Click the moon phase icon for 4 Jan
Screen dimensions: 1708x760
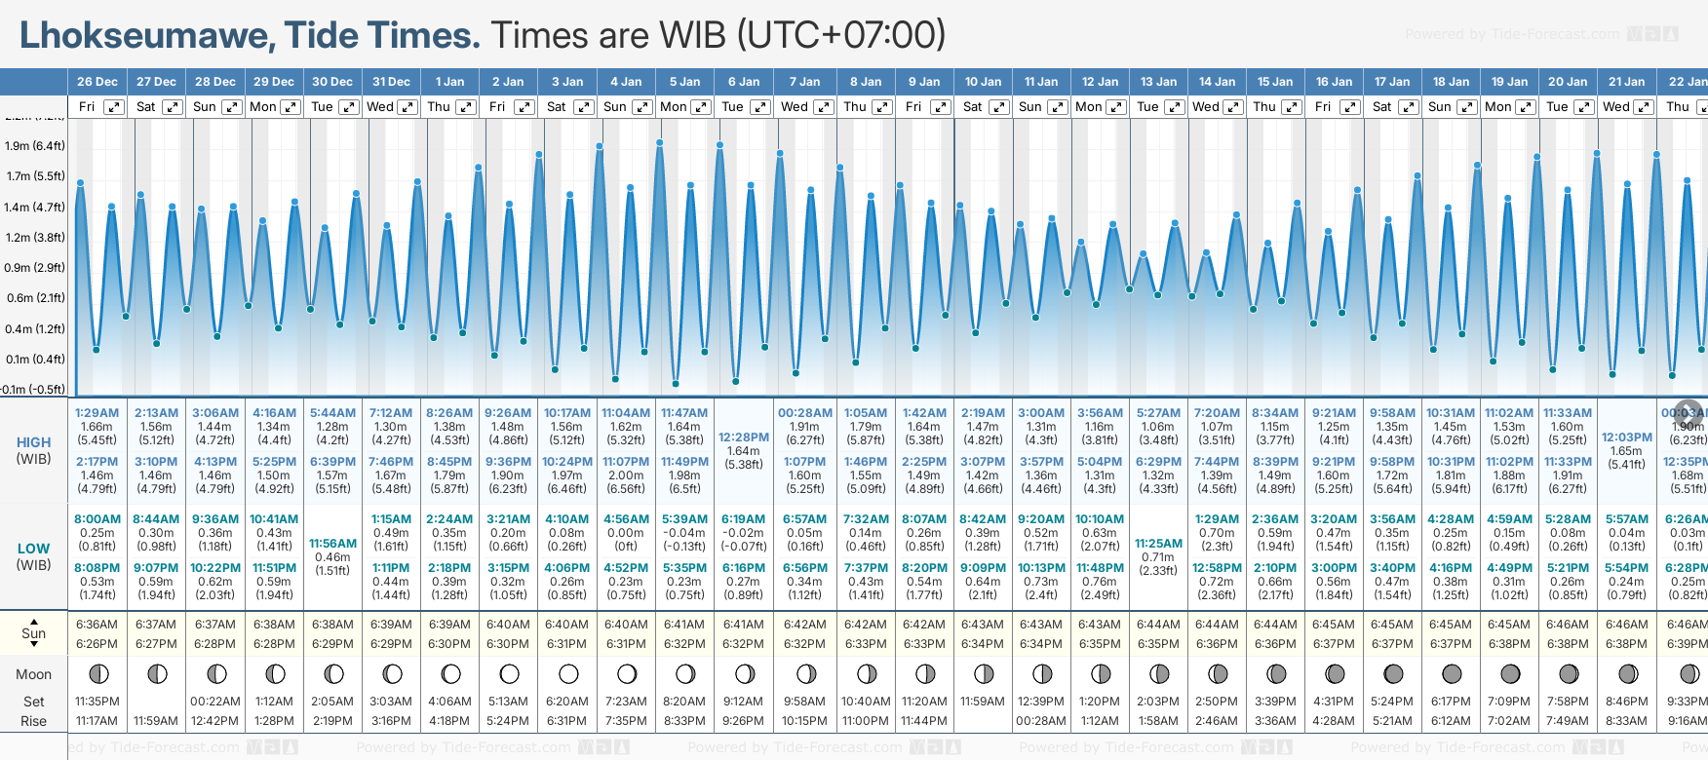(627, 673)
